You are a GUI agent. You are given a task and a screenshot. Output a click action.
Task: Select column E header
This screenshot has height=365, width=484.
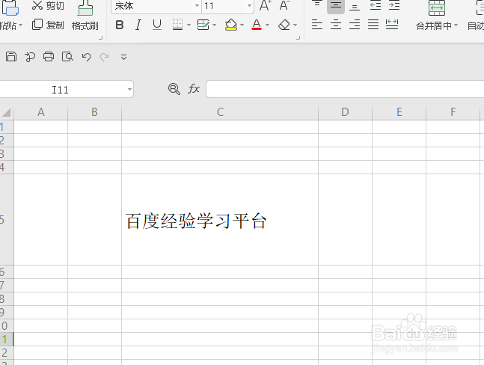pyautogui.click(x=399, y=112)
